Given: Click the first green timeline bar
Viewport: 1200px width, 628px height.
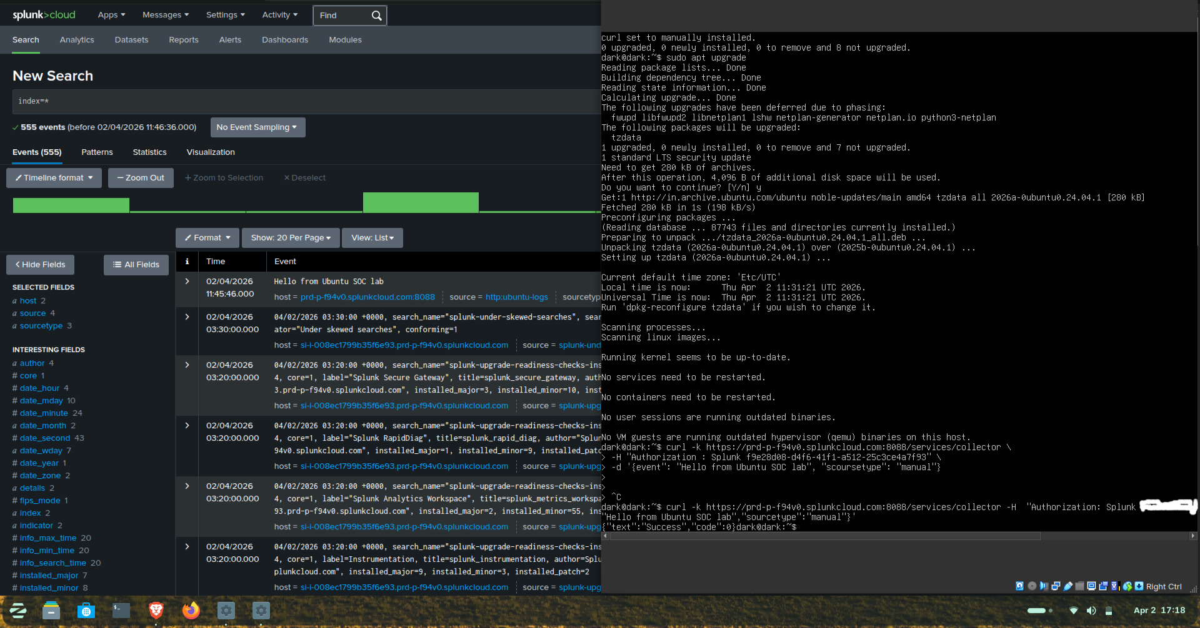Looking at the screenshot, I should 71,205.
